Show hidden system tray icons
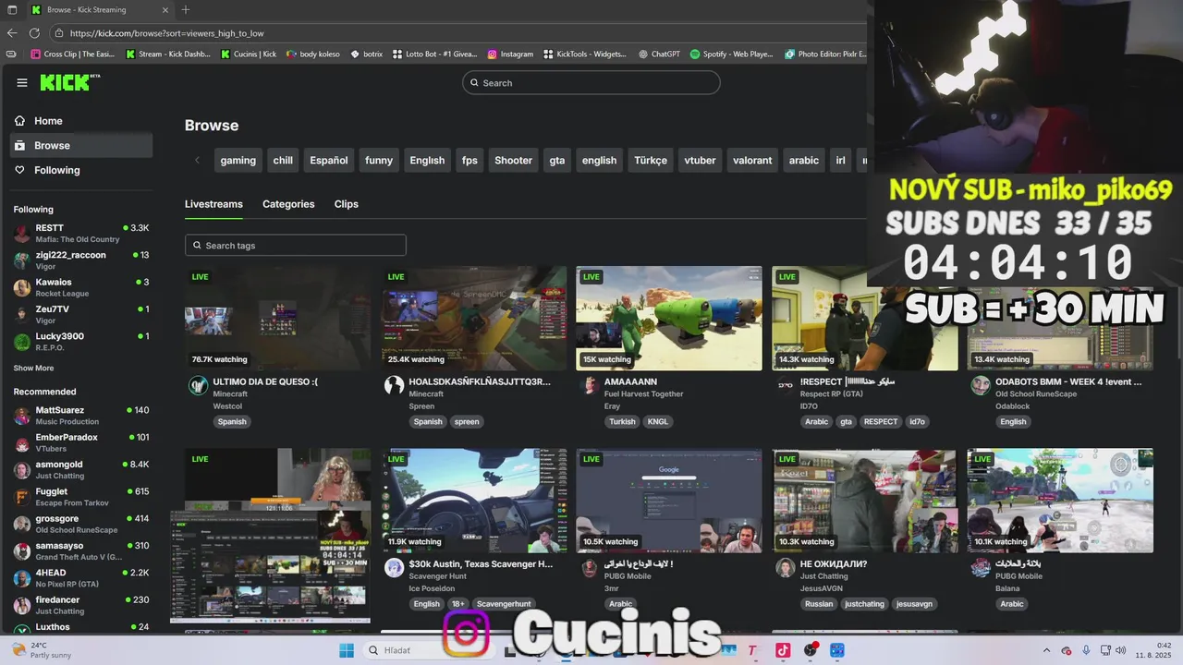The width and height of the screenshot is (1183, 665). (1046, 650)
